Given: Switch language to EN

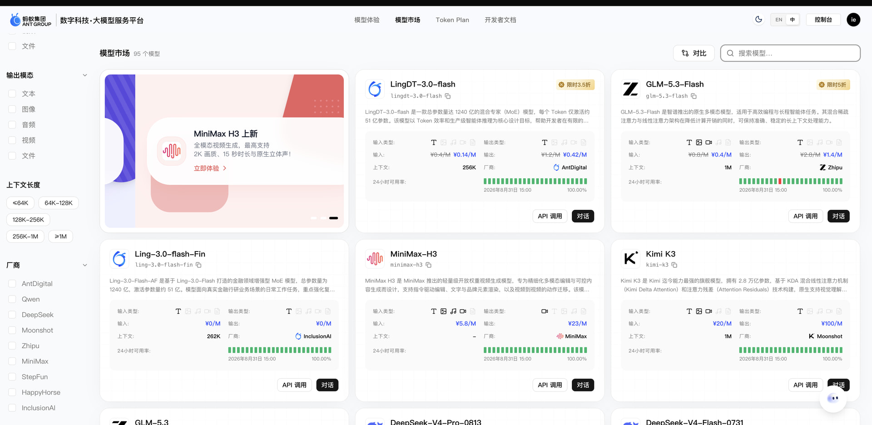Looking at the screenshot, I should (779, 20).
